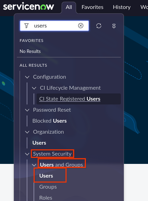The height and width of the screenshot is (201, 148).
Task: Open Users under Users and Groups
Action: tap(46, 176)
